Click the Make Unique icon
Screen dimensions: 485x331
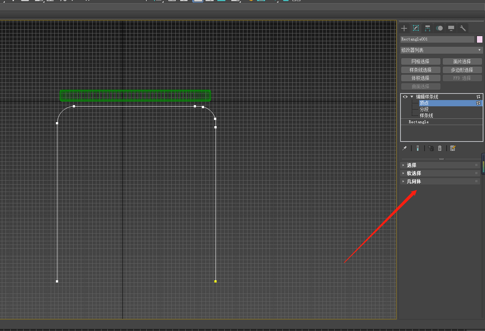(x=431, y=148)
